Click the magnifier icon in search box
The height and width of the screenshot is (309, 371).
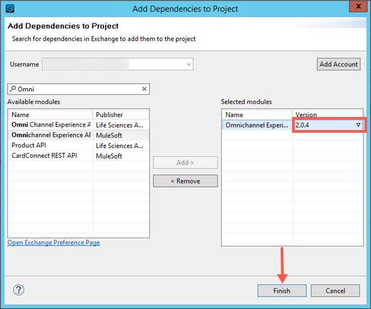tap(13, 89)
